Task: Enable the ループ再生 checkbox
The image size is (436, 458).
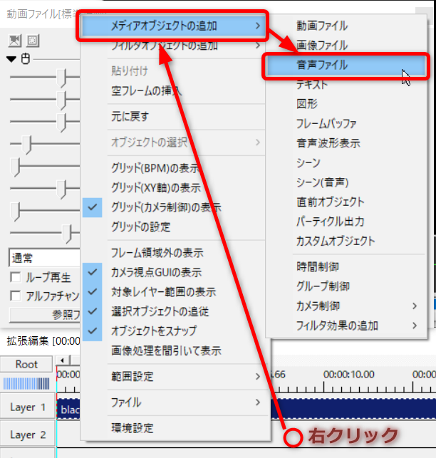Action: coord(15,277)
